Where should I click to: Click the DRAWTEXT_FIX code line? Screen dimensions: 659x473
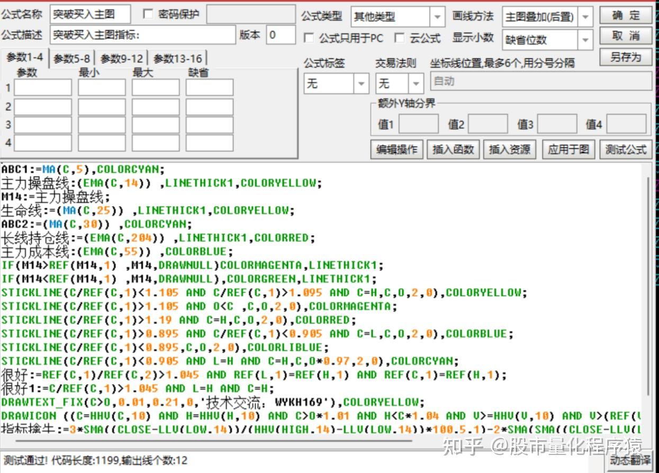coord(213,402)
